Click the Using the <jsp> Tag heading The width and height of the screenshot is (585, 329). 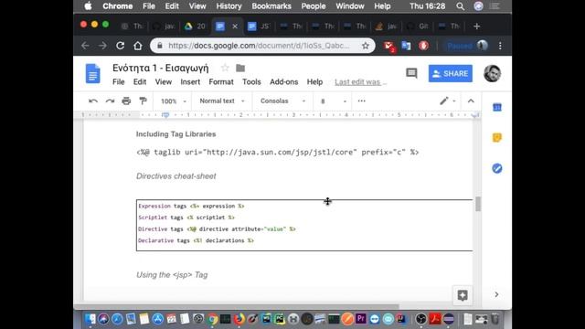point(172,275)
